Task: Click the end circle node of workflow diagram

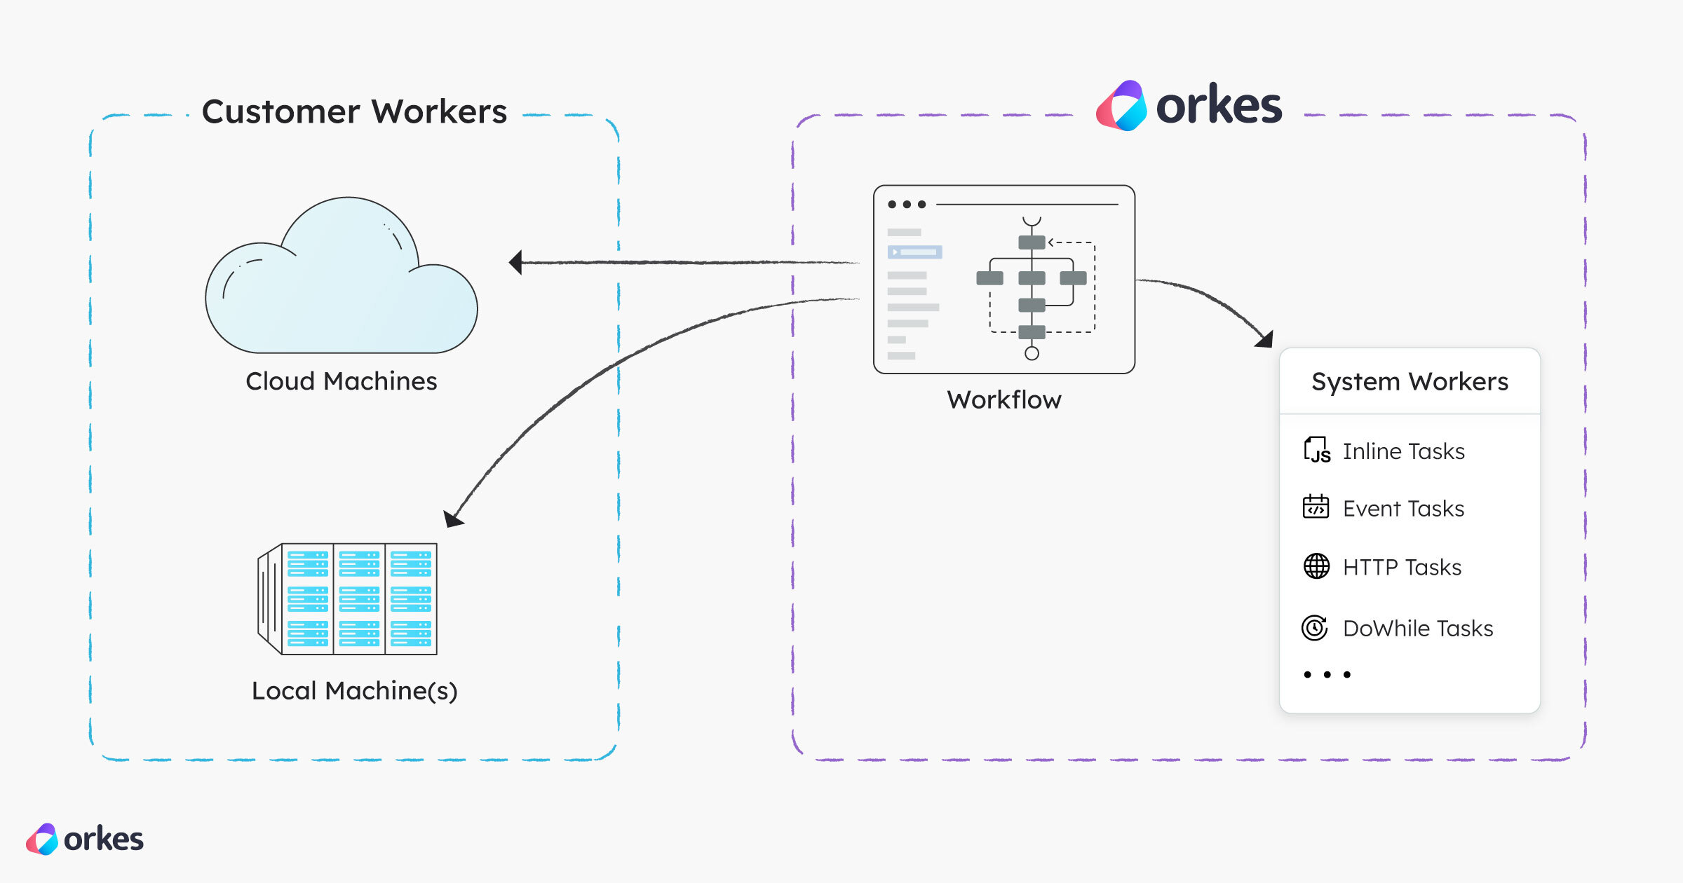Action: click(1032, 353)
